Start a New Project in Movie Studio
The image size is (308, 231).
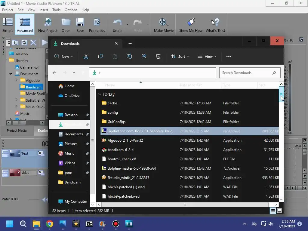click(x=48, y=25)
